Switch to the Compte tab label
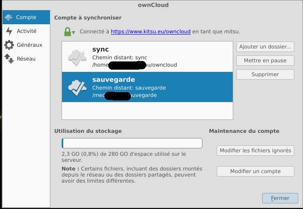 click(x=26, y=17)
